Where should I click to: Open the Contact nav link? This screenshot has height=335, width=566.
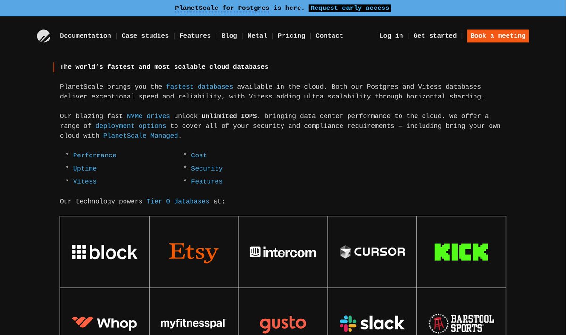pyautogui.click(x=329, y=36)
